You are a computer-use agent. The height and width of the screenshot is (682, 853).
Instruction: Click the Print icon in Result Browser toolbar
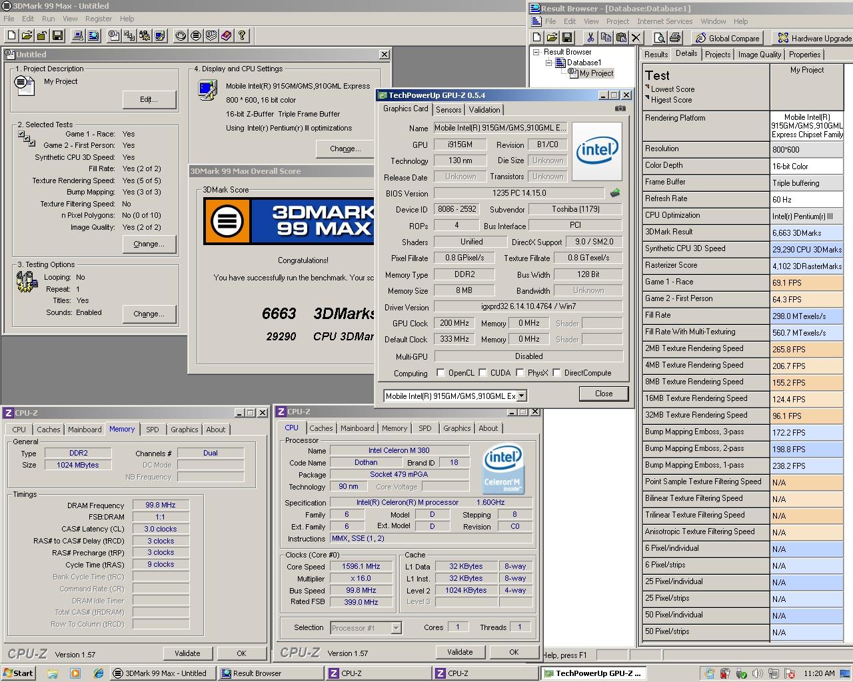[674, 37]
